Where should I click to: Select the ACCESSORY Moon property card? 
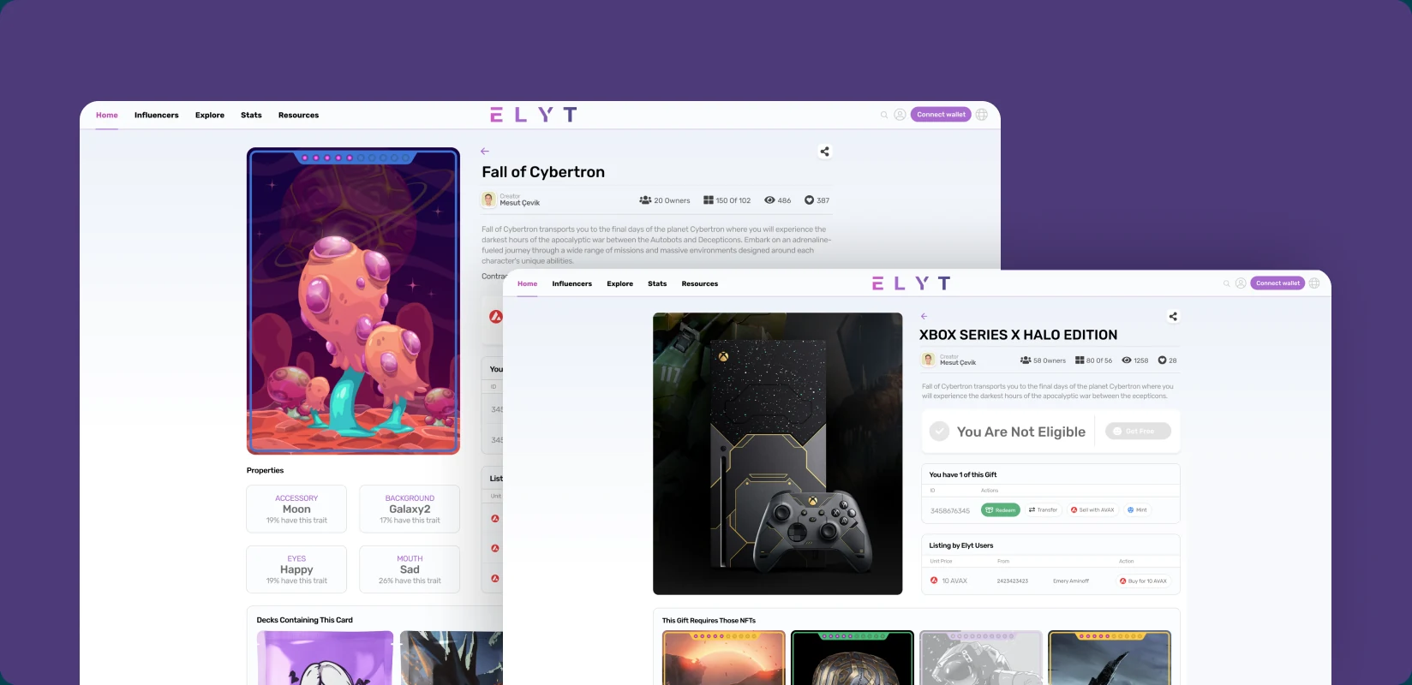[296, 509]
